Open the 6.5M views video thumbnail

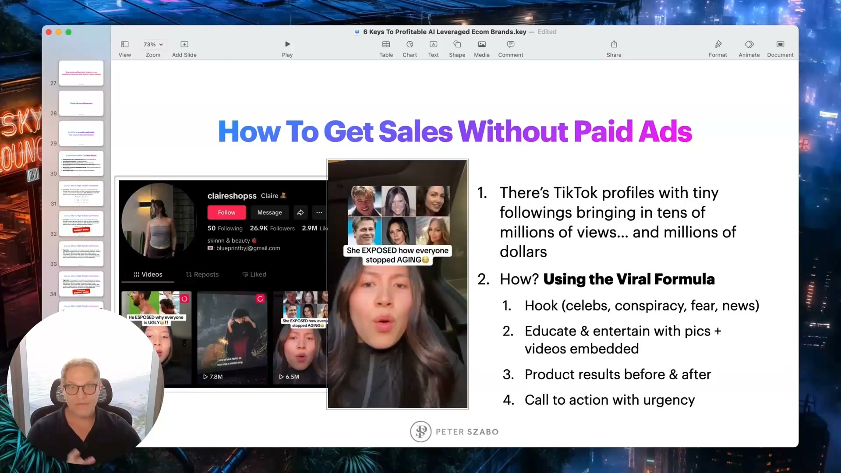click(300, 338)
